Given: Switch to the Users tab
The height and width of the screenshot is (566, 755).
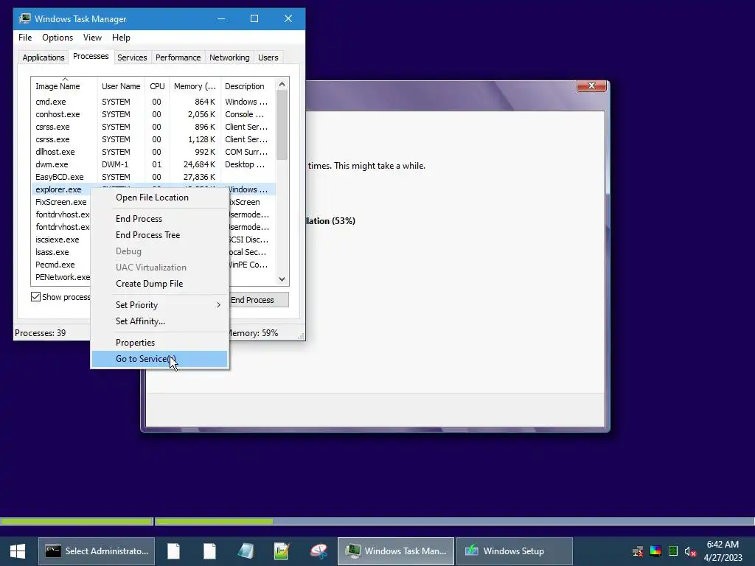Looking at the screenshot, I should tap(268, 57).
